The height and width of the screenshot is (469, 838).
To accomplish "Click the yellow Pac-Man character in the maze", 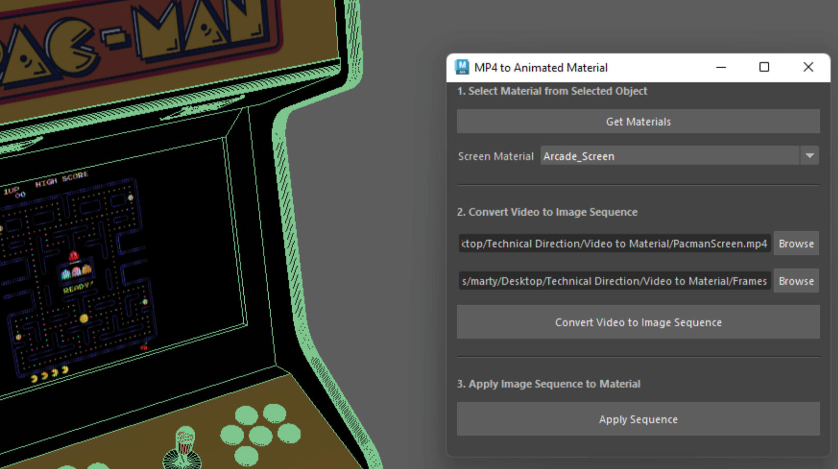I will coord(84,319).
